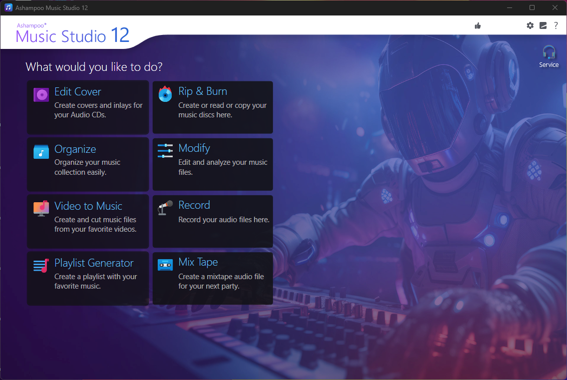This screenshot has height=380, width=567.
Task: Click the Video to Music monitor icon
Action: pyautogui.click(x=41, y=208)
